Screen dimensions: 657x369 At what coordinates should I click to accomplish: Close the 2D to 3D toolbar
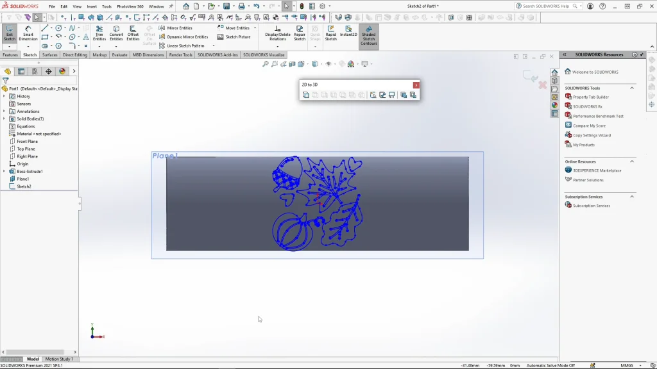416,85
